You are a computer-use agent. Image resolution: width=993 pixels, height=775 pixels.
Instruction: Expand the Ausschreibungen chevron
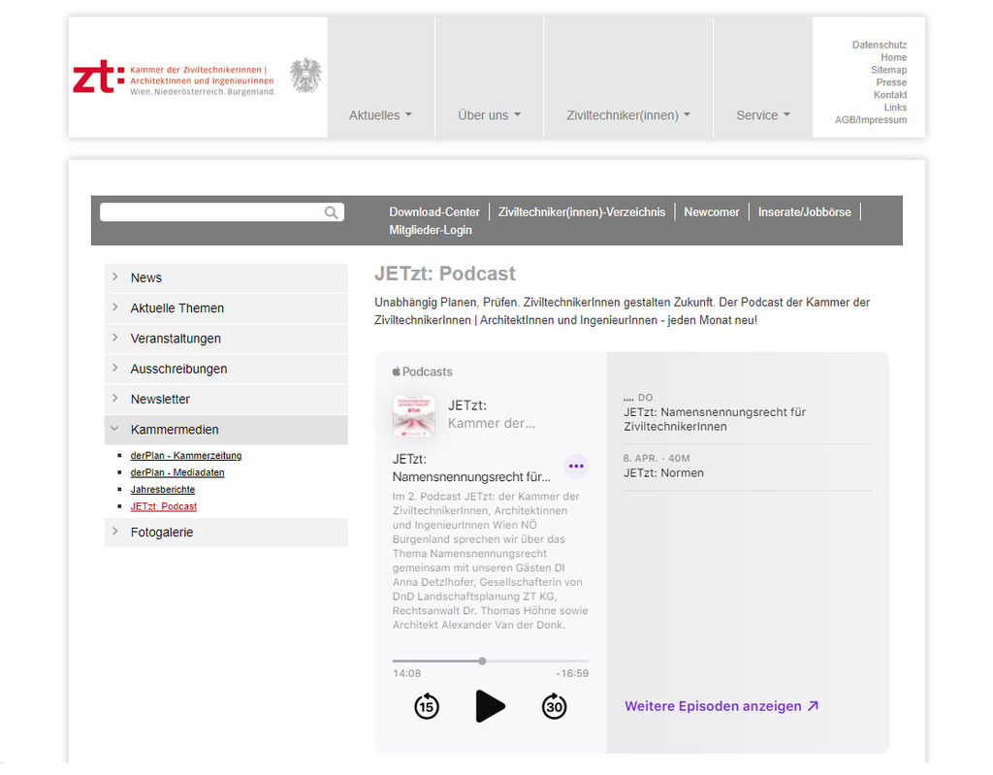[115, 369]
